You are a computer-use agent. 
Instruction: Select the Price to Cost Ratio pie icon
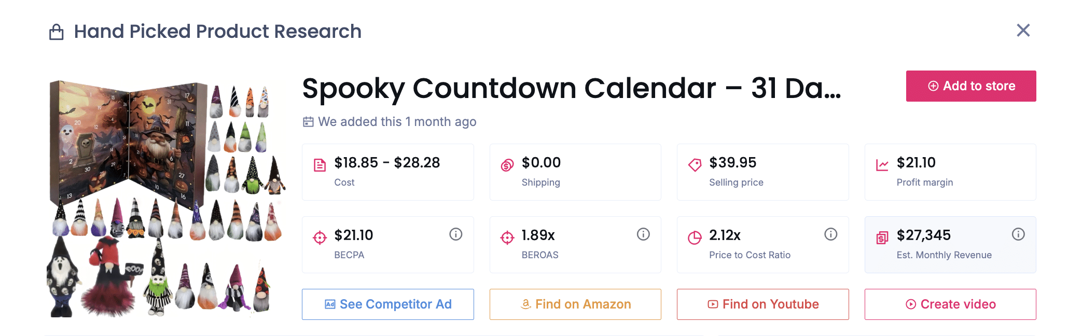tap(695, 238)
